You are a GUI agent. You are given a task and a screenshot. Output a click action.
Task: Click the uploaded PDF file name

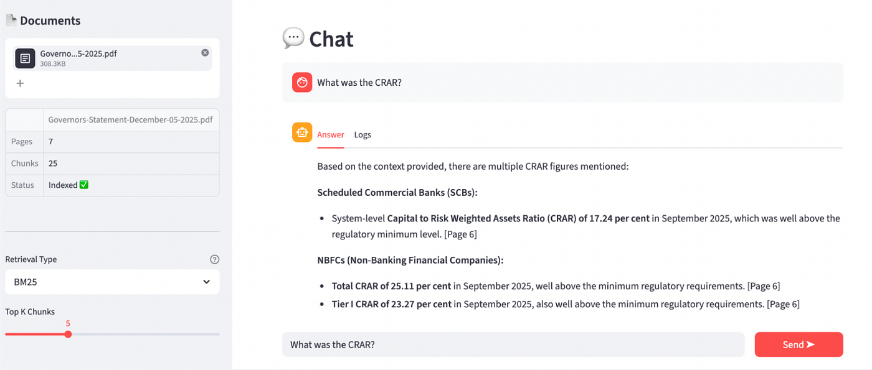point(78,53)
